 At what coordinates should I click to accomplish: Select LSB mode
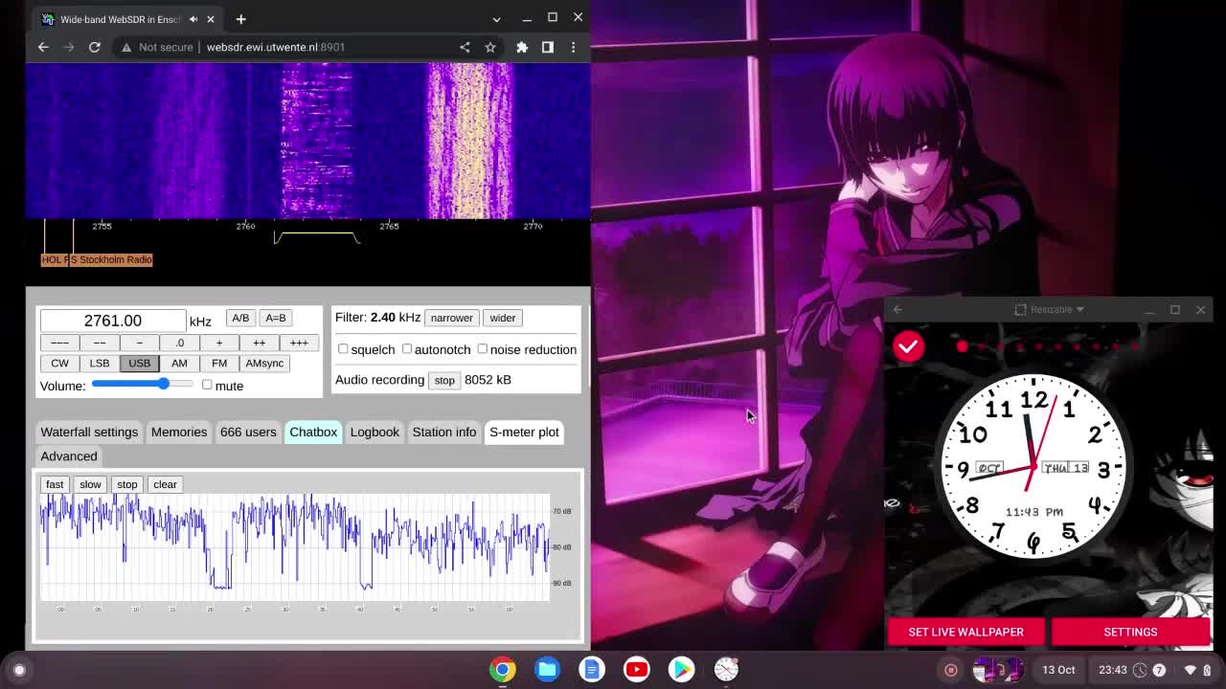[100, 363]
